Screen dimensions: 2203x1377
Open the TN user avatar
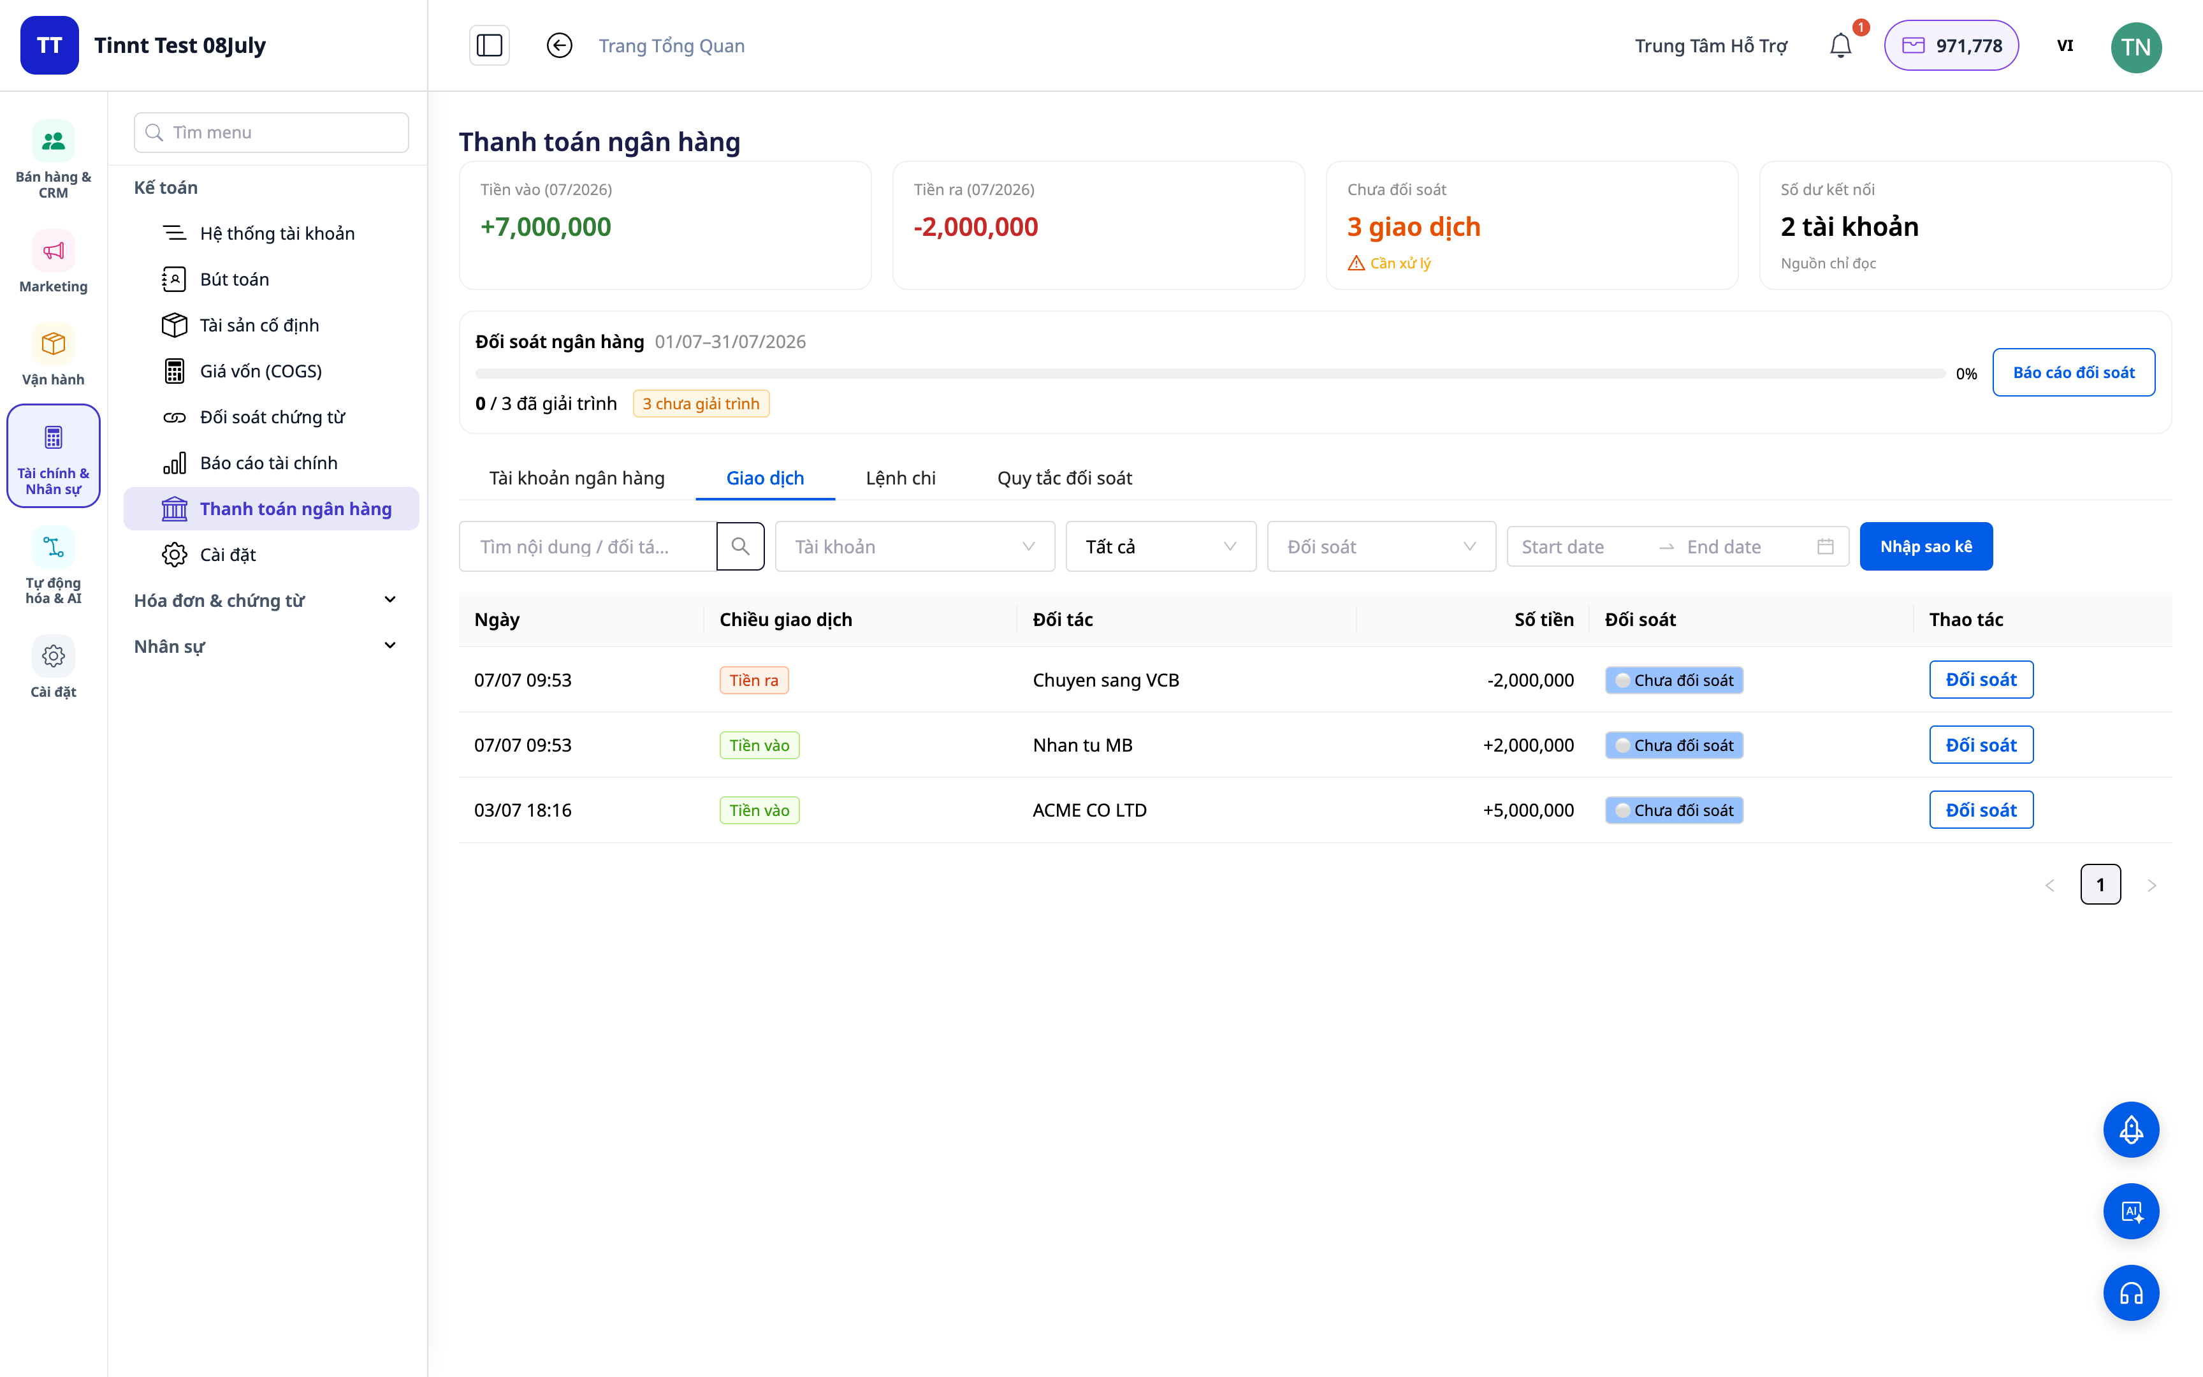(2135, 47)
